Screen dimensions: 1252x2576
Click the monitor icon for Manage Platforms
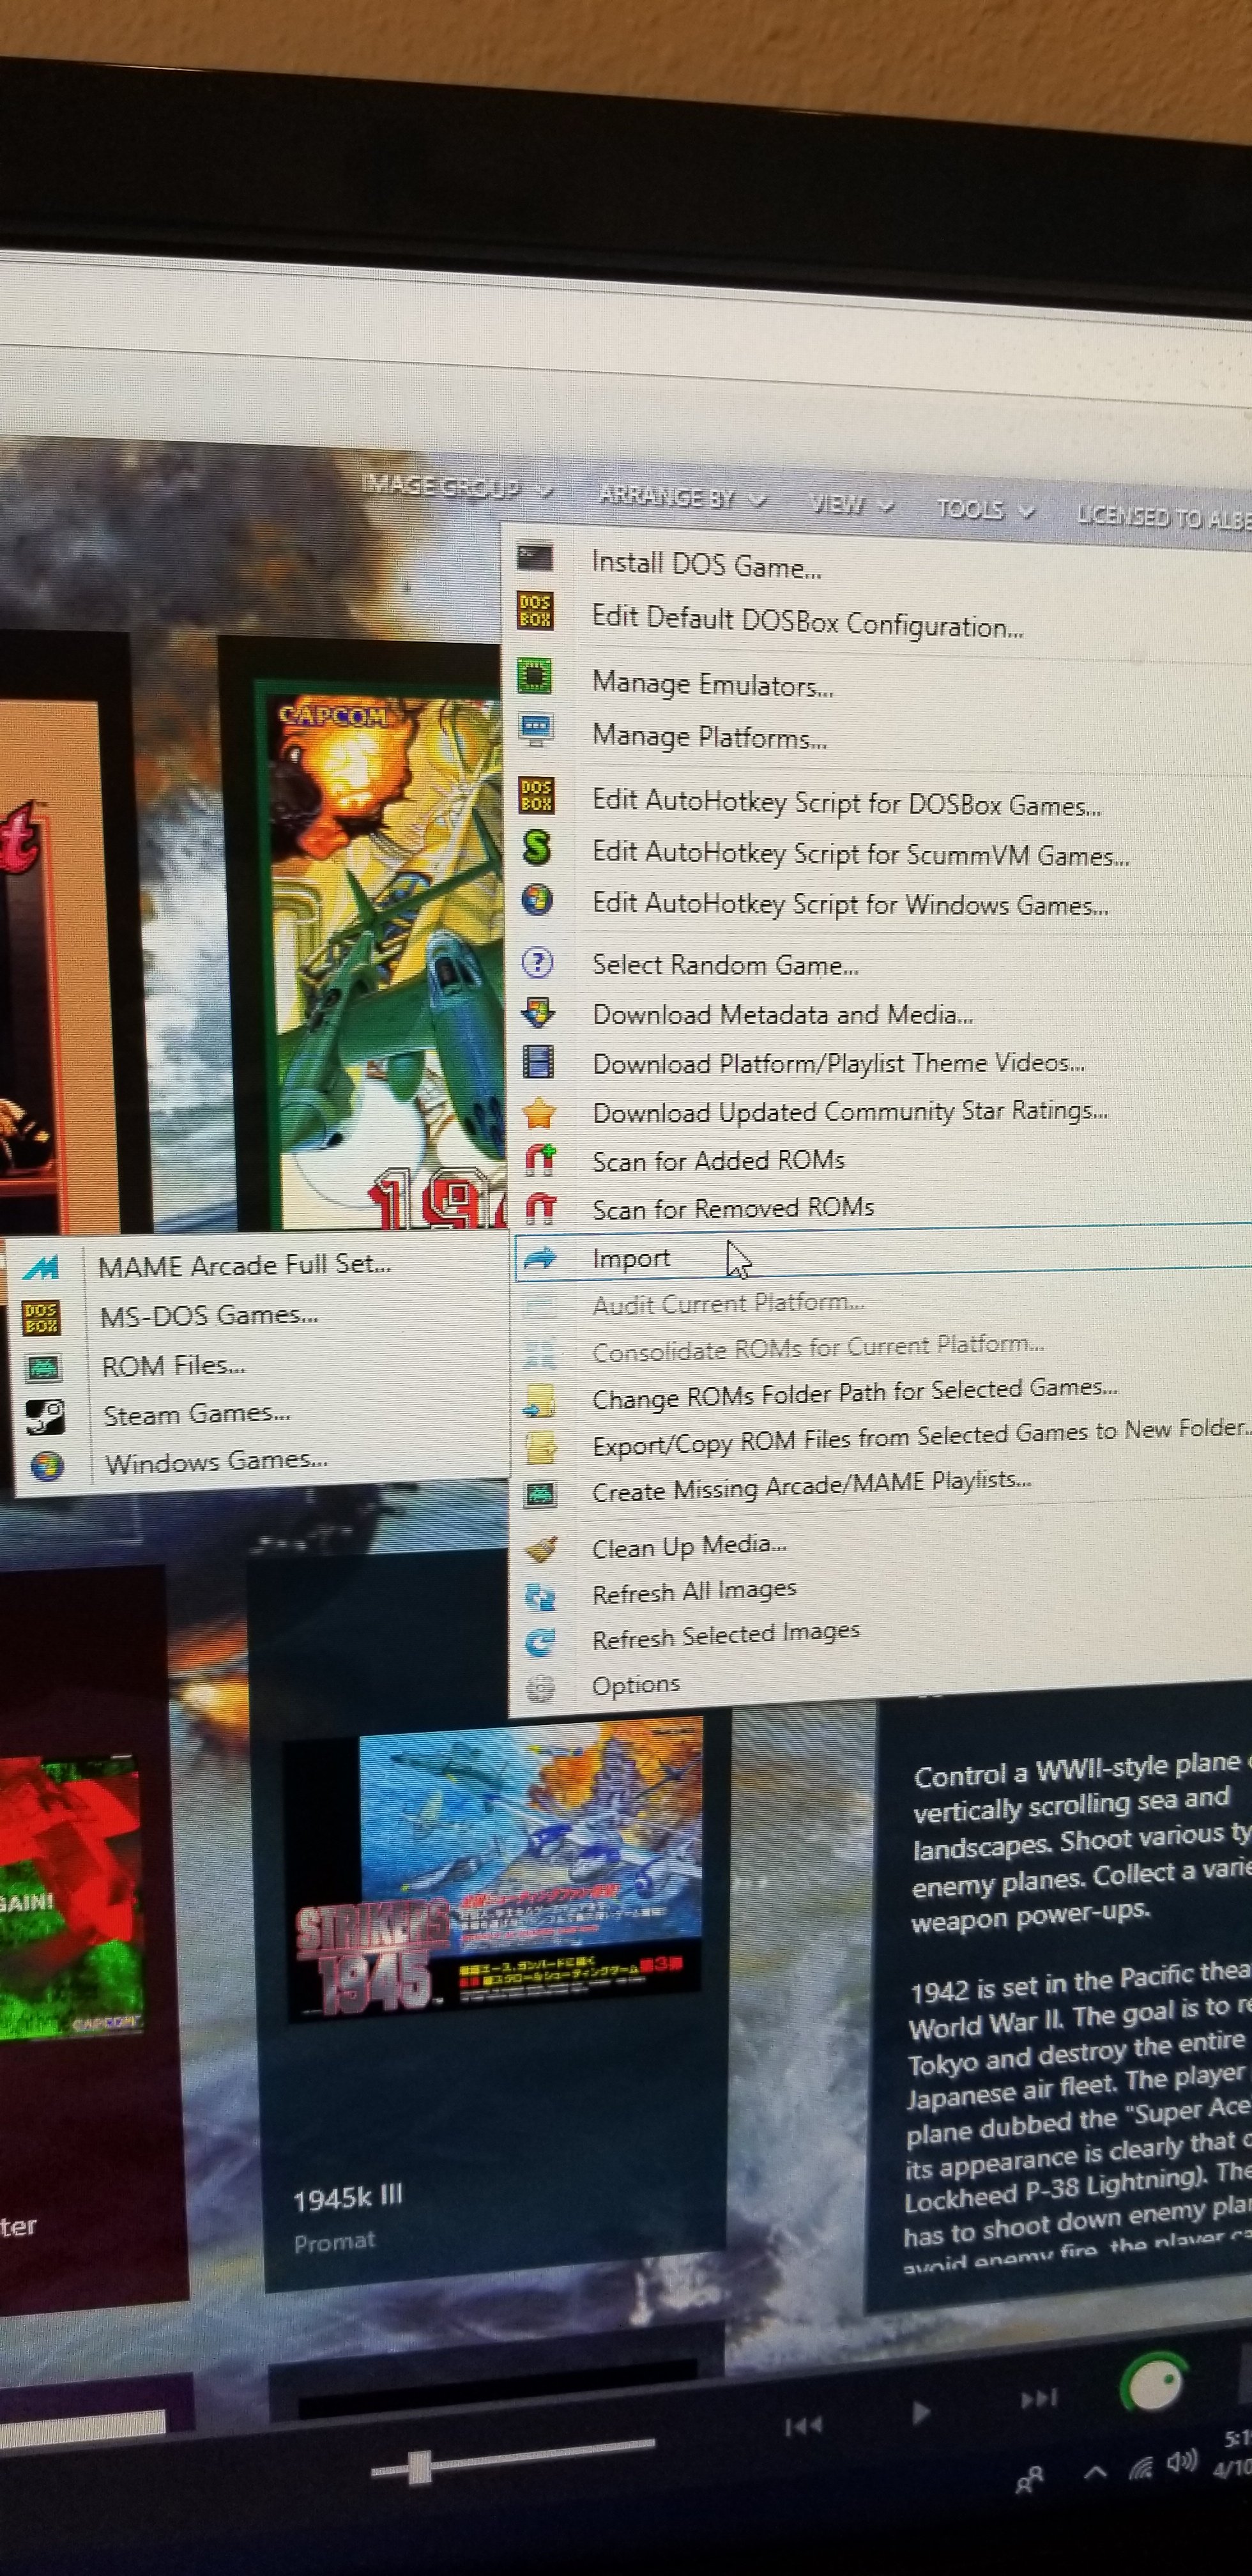point(536,729)
